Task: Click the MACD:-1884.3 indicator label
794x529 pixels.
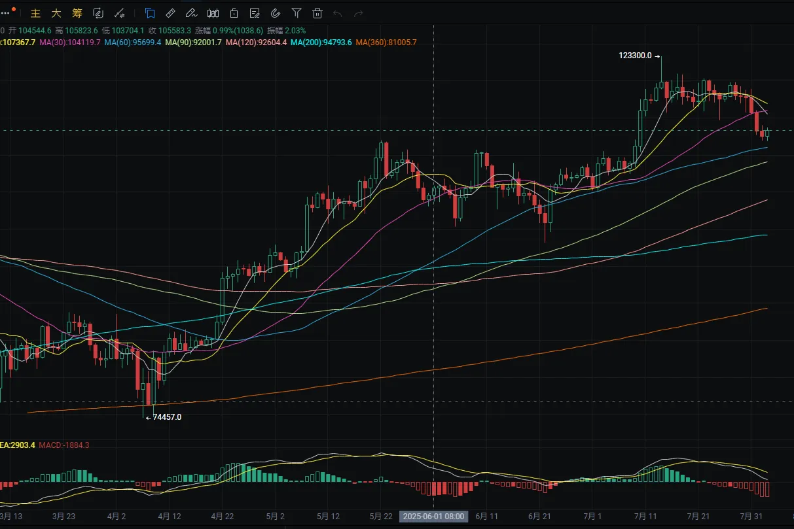Action: (x=64, y=445)
